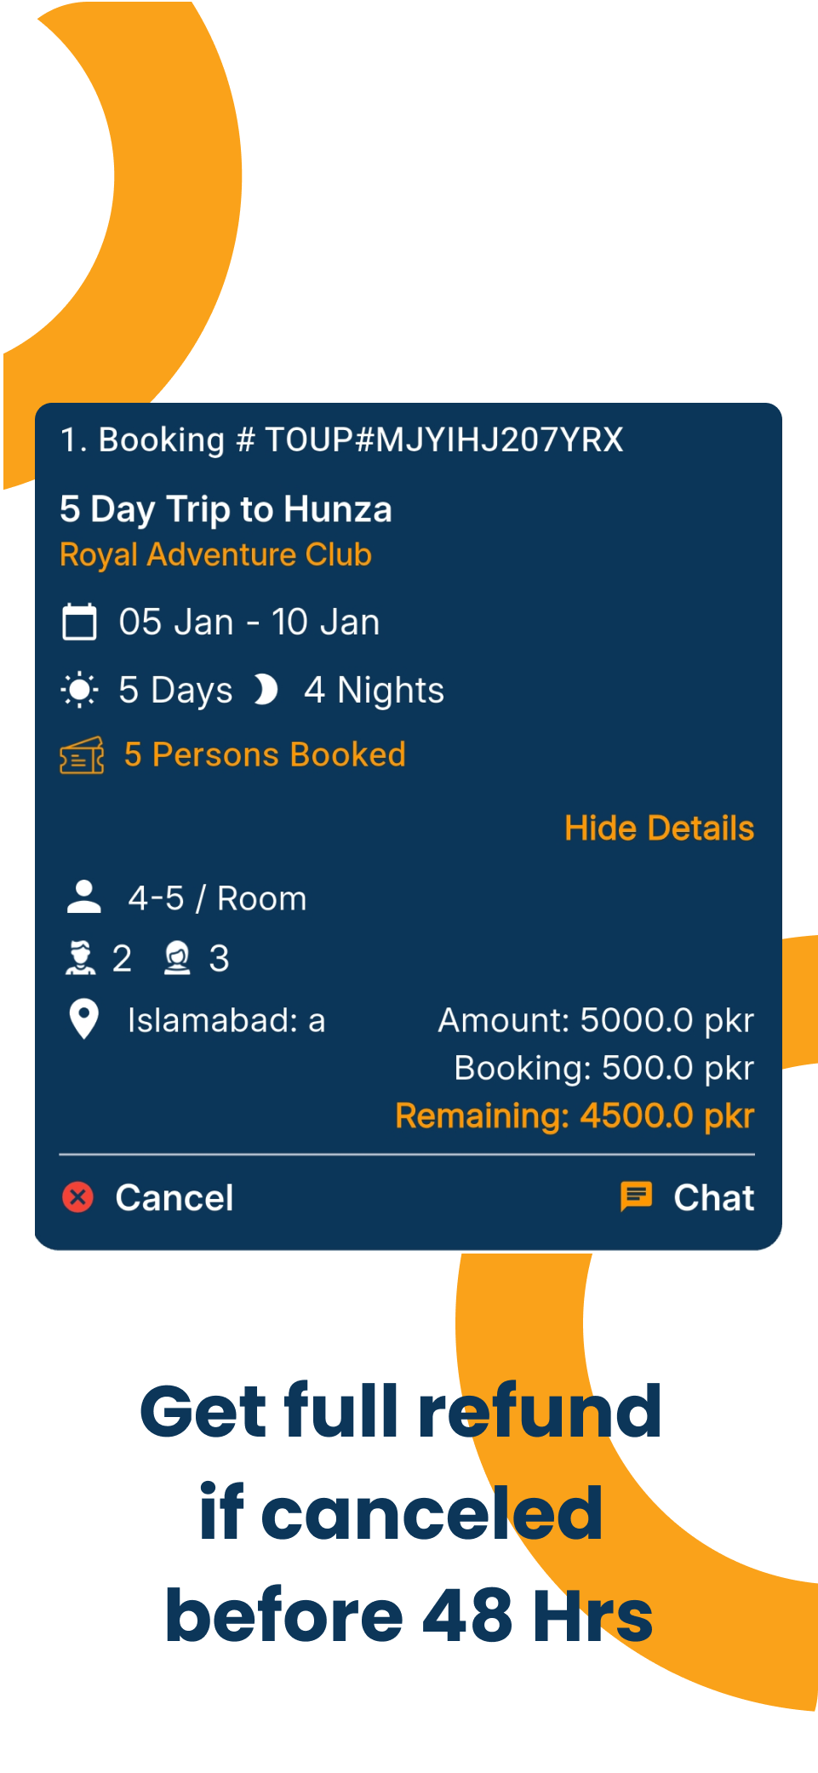Click the ticket icon beside Persons Booked
This screenshot has width=818, height=1773.
(82, 755)
